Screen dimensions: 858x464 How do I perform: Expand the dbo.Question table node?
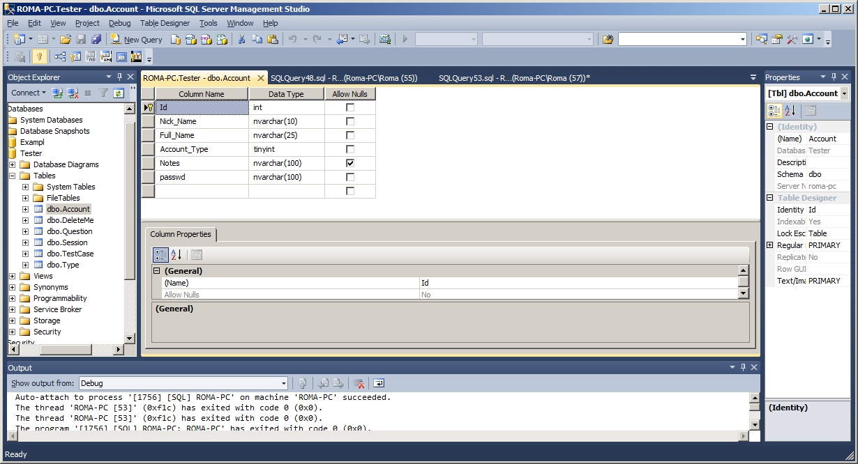pyautogui.click(x=26, y=231)
